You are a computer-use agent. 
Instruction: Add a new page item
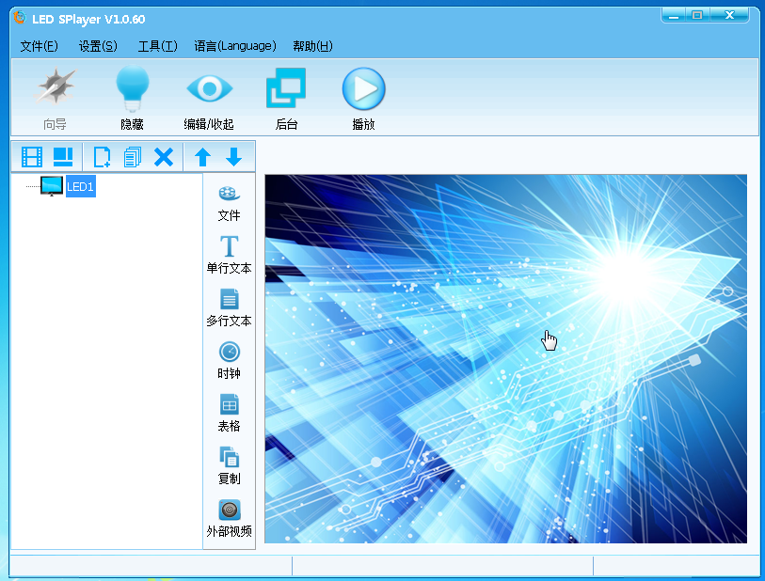(x=102, y=157)
